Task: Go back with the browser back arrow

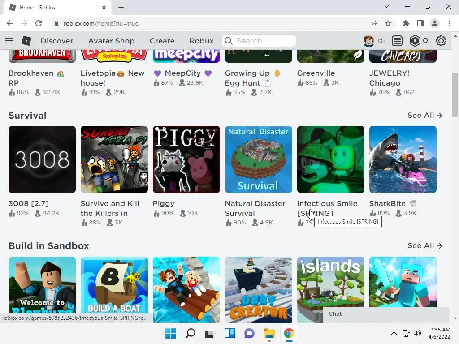Action: [10, 23]
